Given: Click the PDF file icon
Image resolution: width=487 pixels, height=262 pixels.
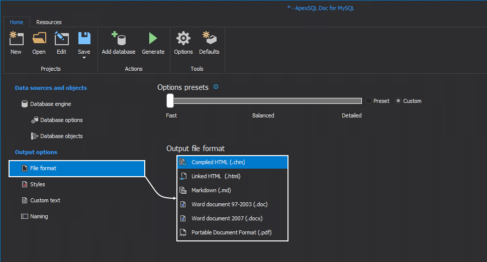Looking at the screenshot, I should tap(183, 232).
